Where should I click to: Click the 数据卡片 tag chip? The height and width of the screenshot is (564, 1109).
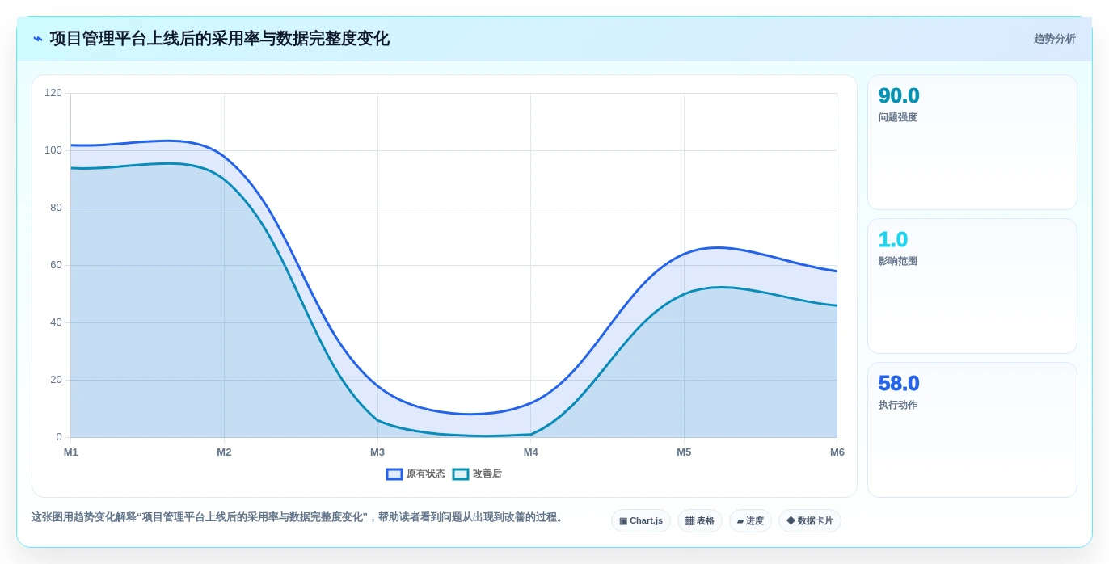pos(810,521)
